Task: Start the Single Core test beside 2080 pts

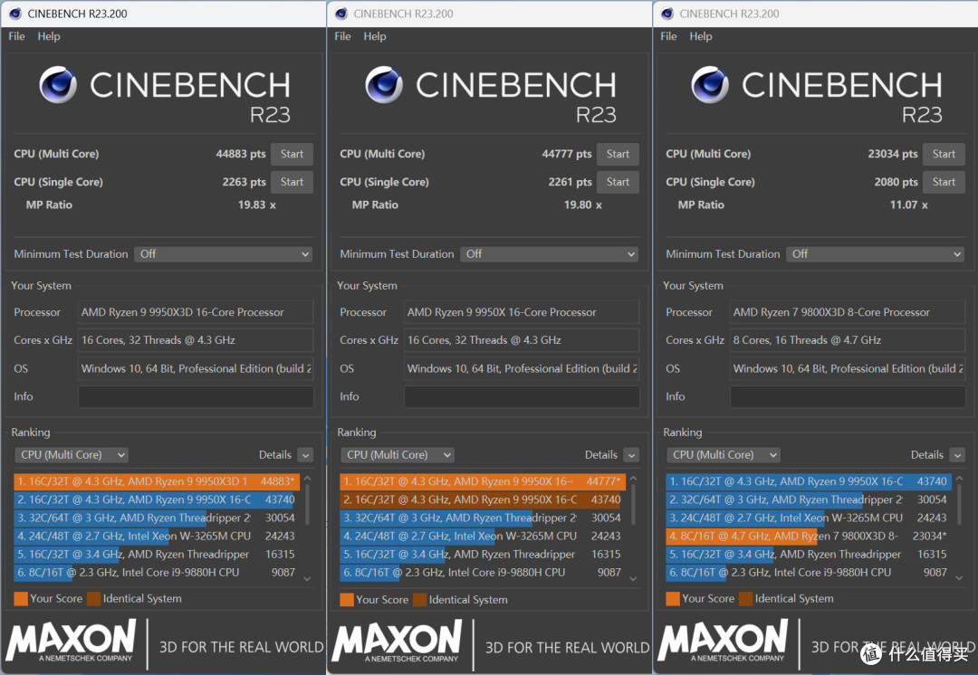Action: (944, 182)
